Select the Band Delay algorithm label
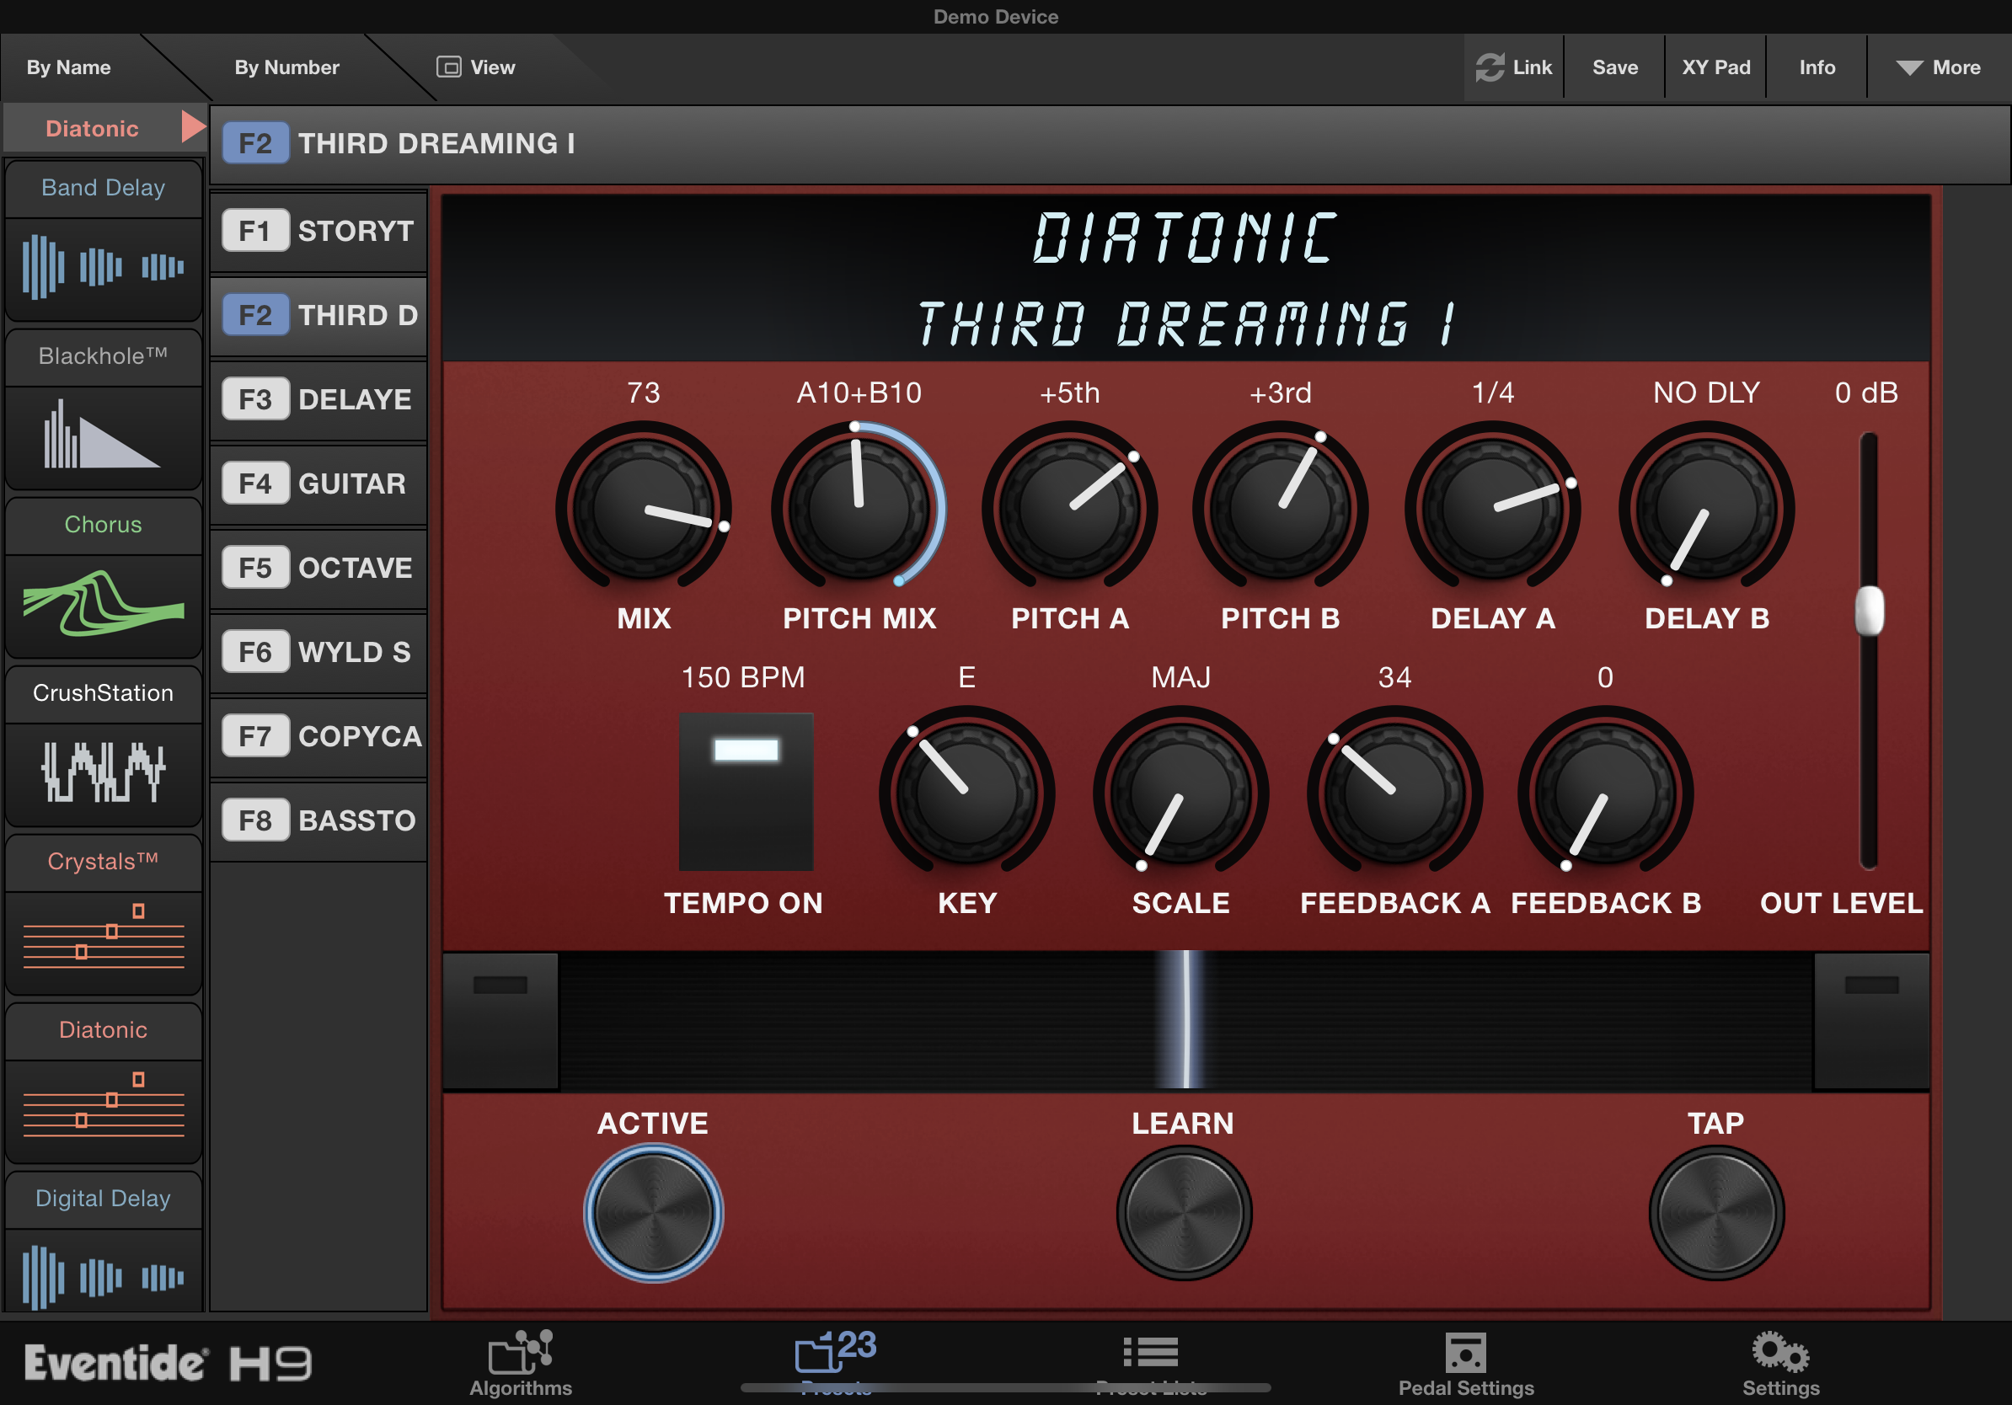 pos(104,188)
